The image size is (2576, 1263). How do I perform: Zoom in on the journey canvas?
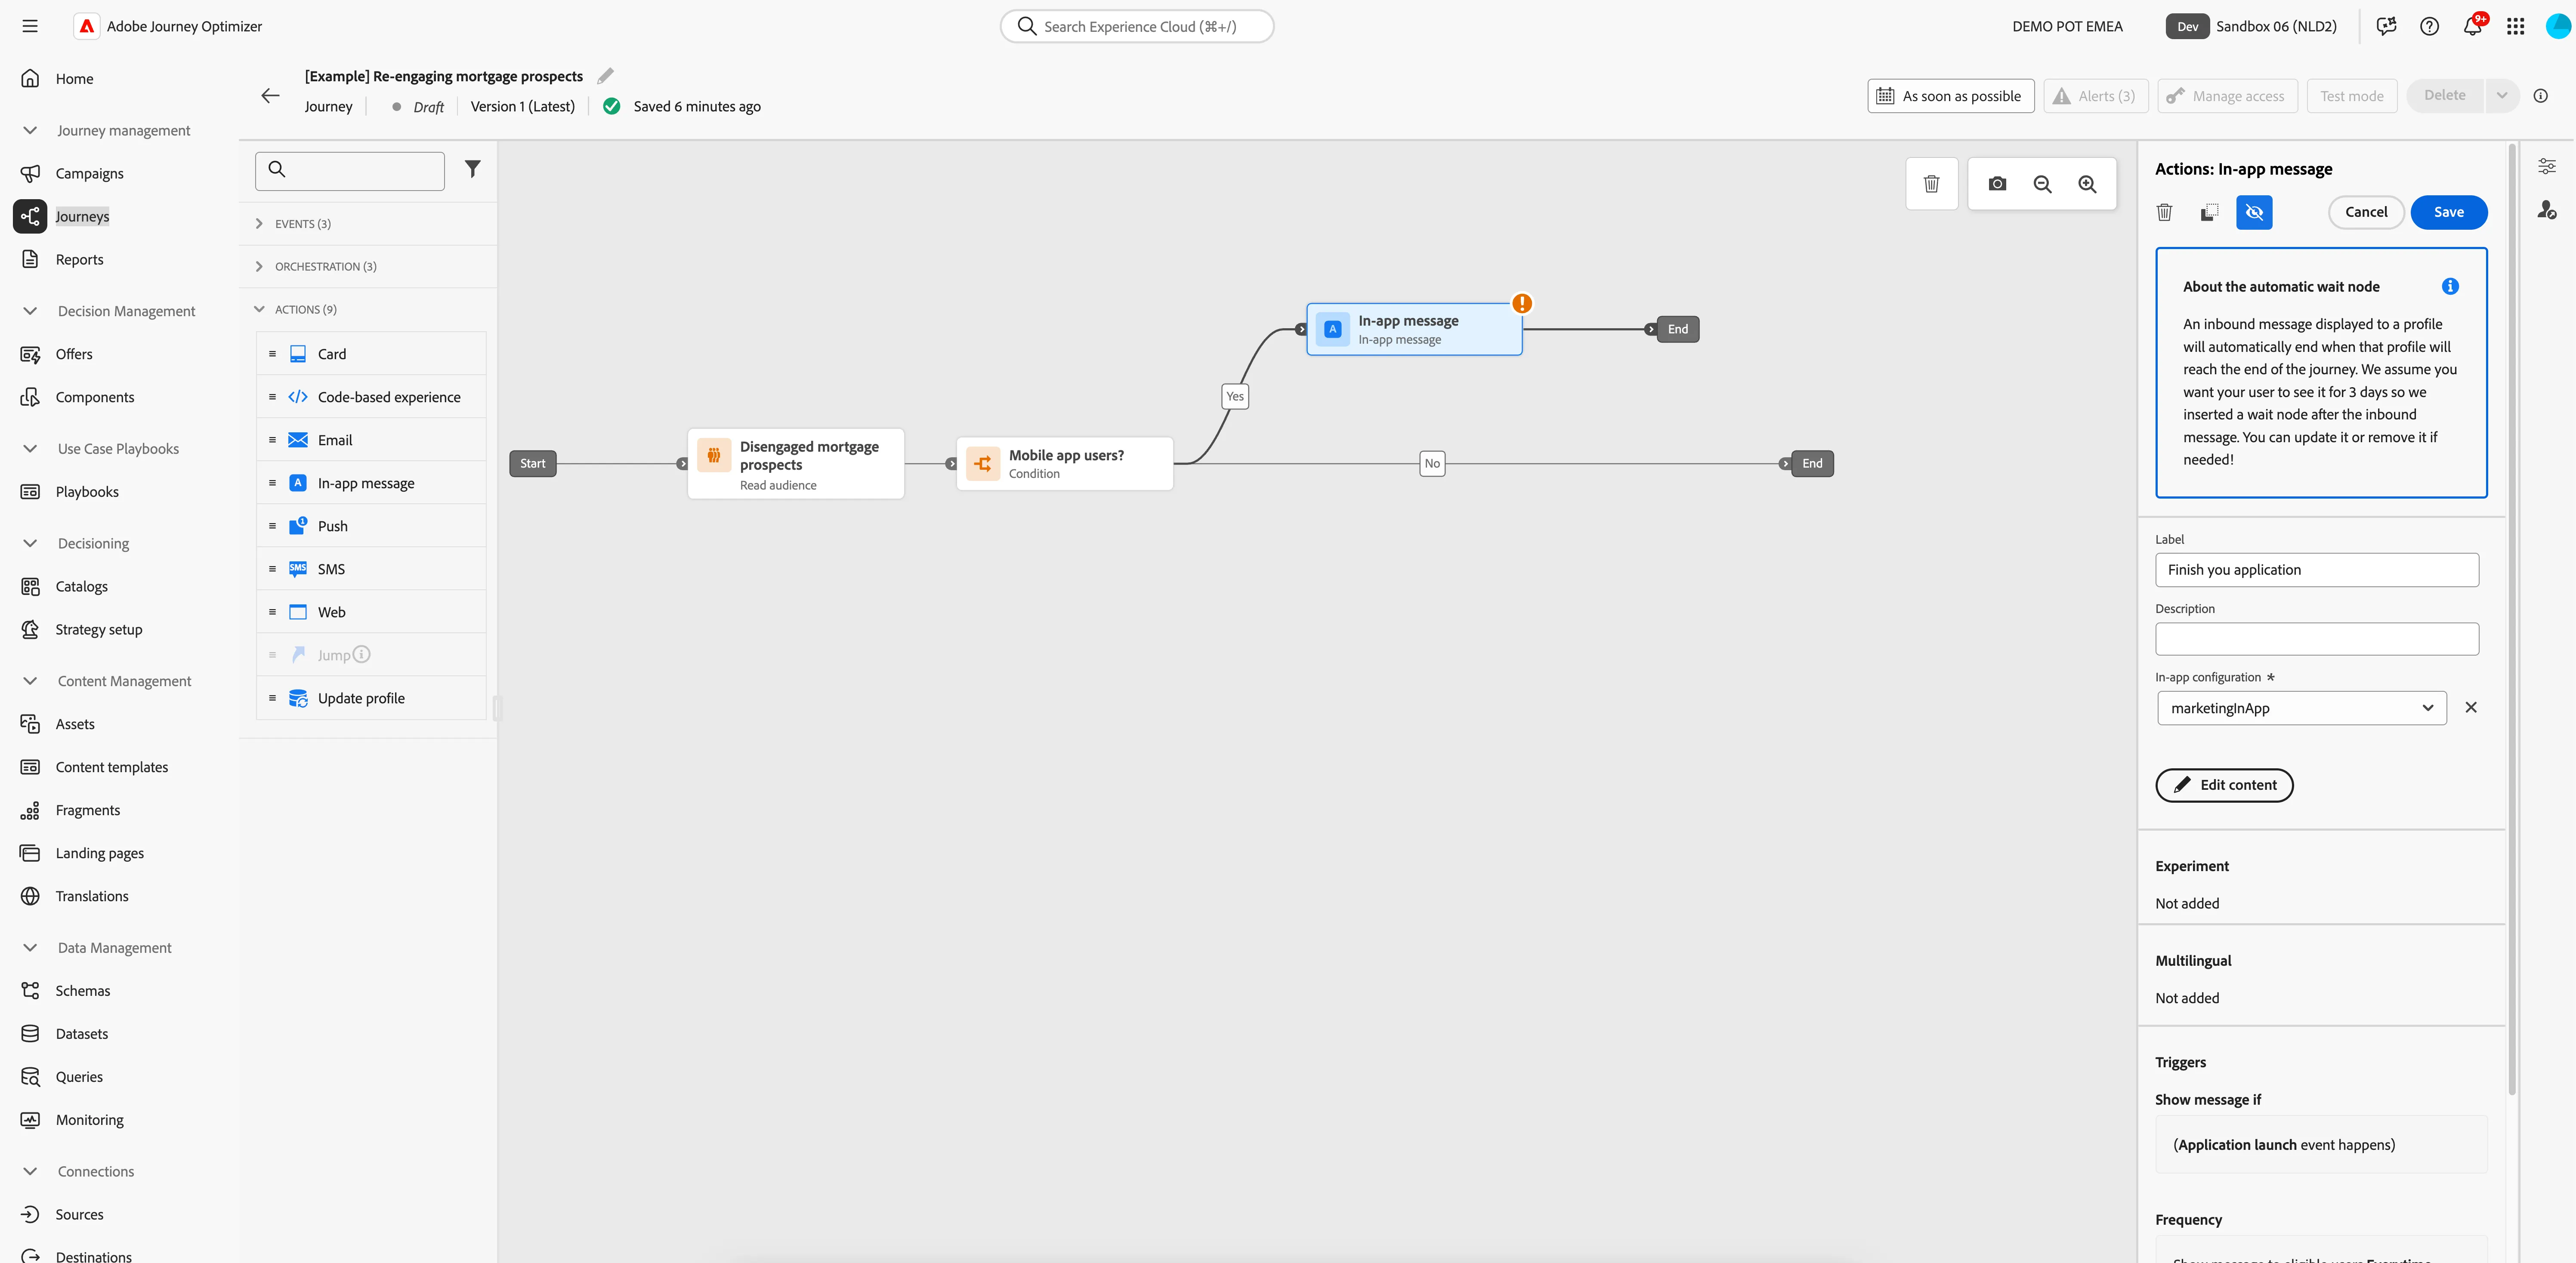click(x=2087, y=184)
